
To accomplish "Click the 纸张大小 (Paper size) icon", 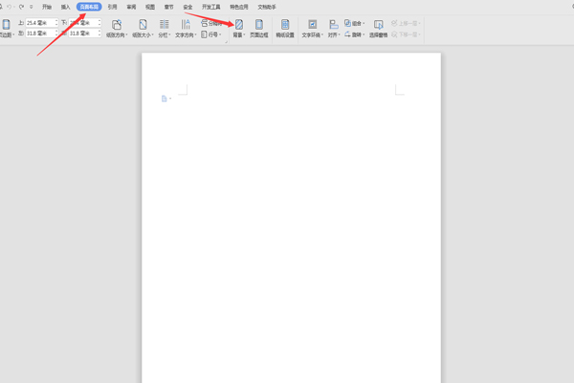I will 143,26.
